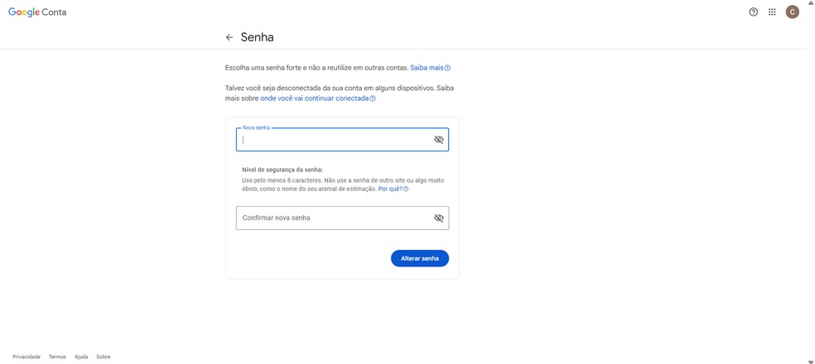
Task: Go back using the arrow beside Senha
Action: [x=229, y=37]
